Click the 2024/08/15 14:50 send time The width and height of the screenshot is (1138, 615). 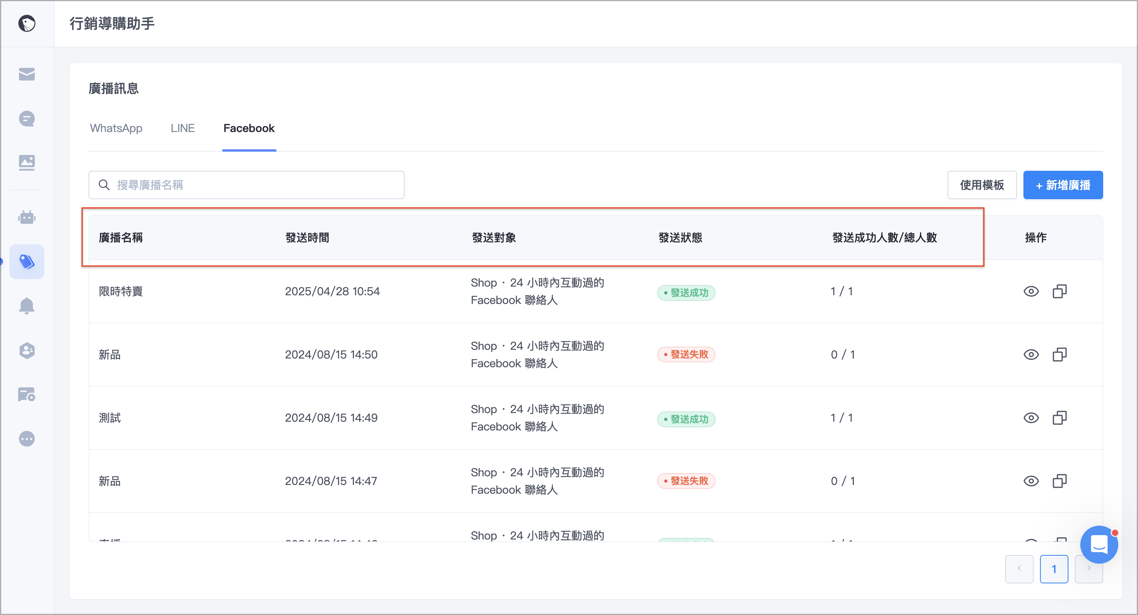point(332,355)
